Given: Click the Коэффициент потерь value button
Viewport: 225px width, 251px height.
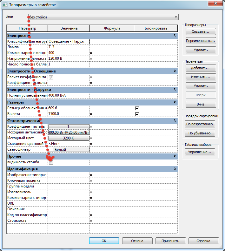Looking at the screenshot, I should (x=69, y=127).
